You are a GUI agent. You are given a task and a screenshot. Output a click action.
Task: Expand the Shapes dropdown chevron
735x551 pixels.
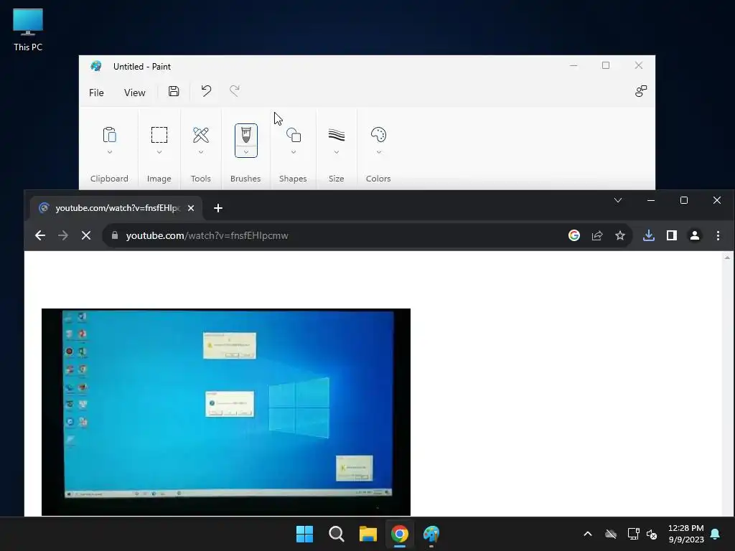point(294,152)
